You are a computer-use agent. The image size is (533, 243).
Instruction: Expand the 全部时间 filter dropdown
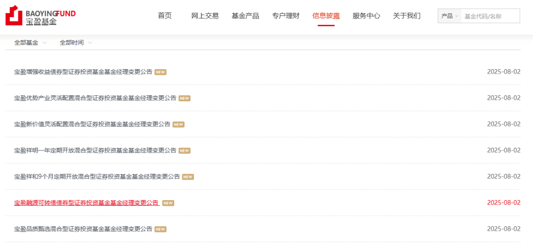[x=76, y=43]
